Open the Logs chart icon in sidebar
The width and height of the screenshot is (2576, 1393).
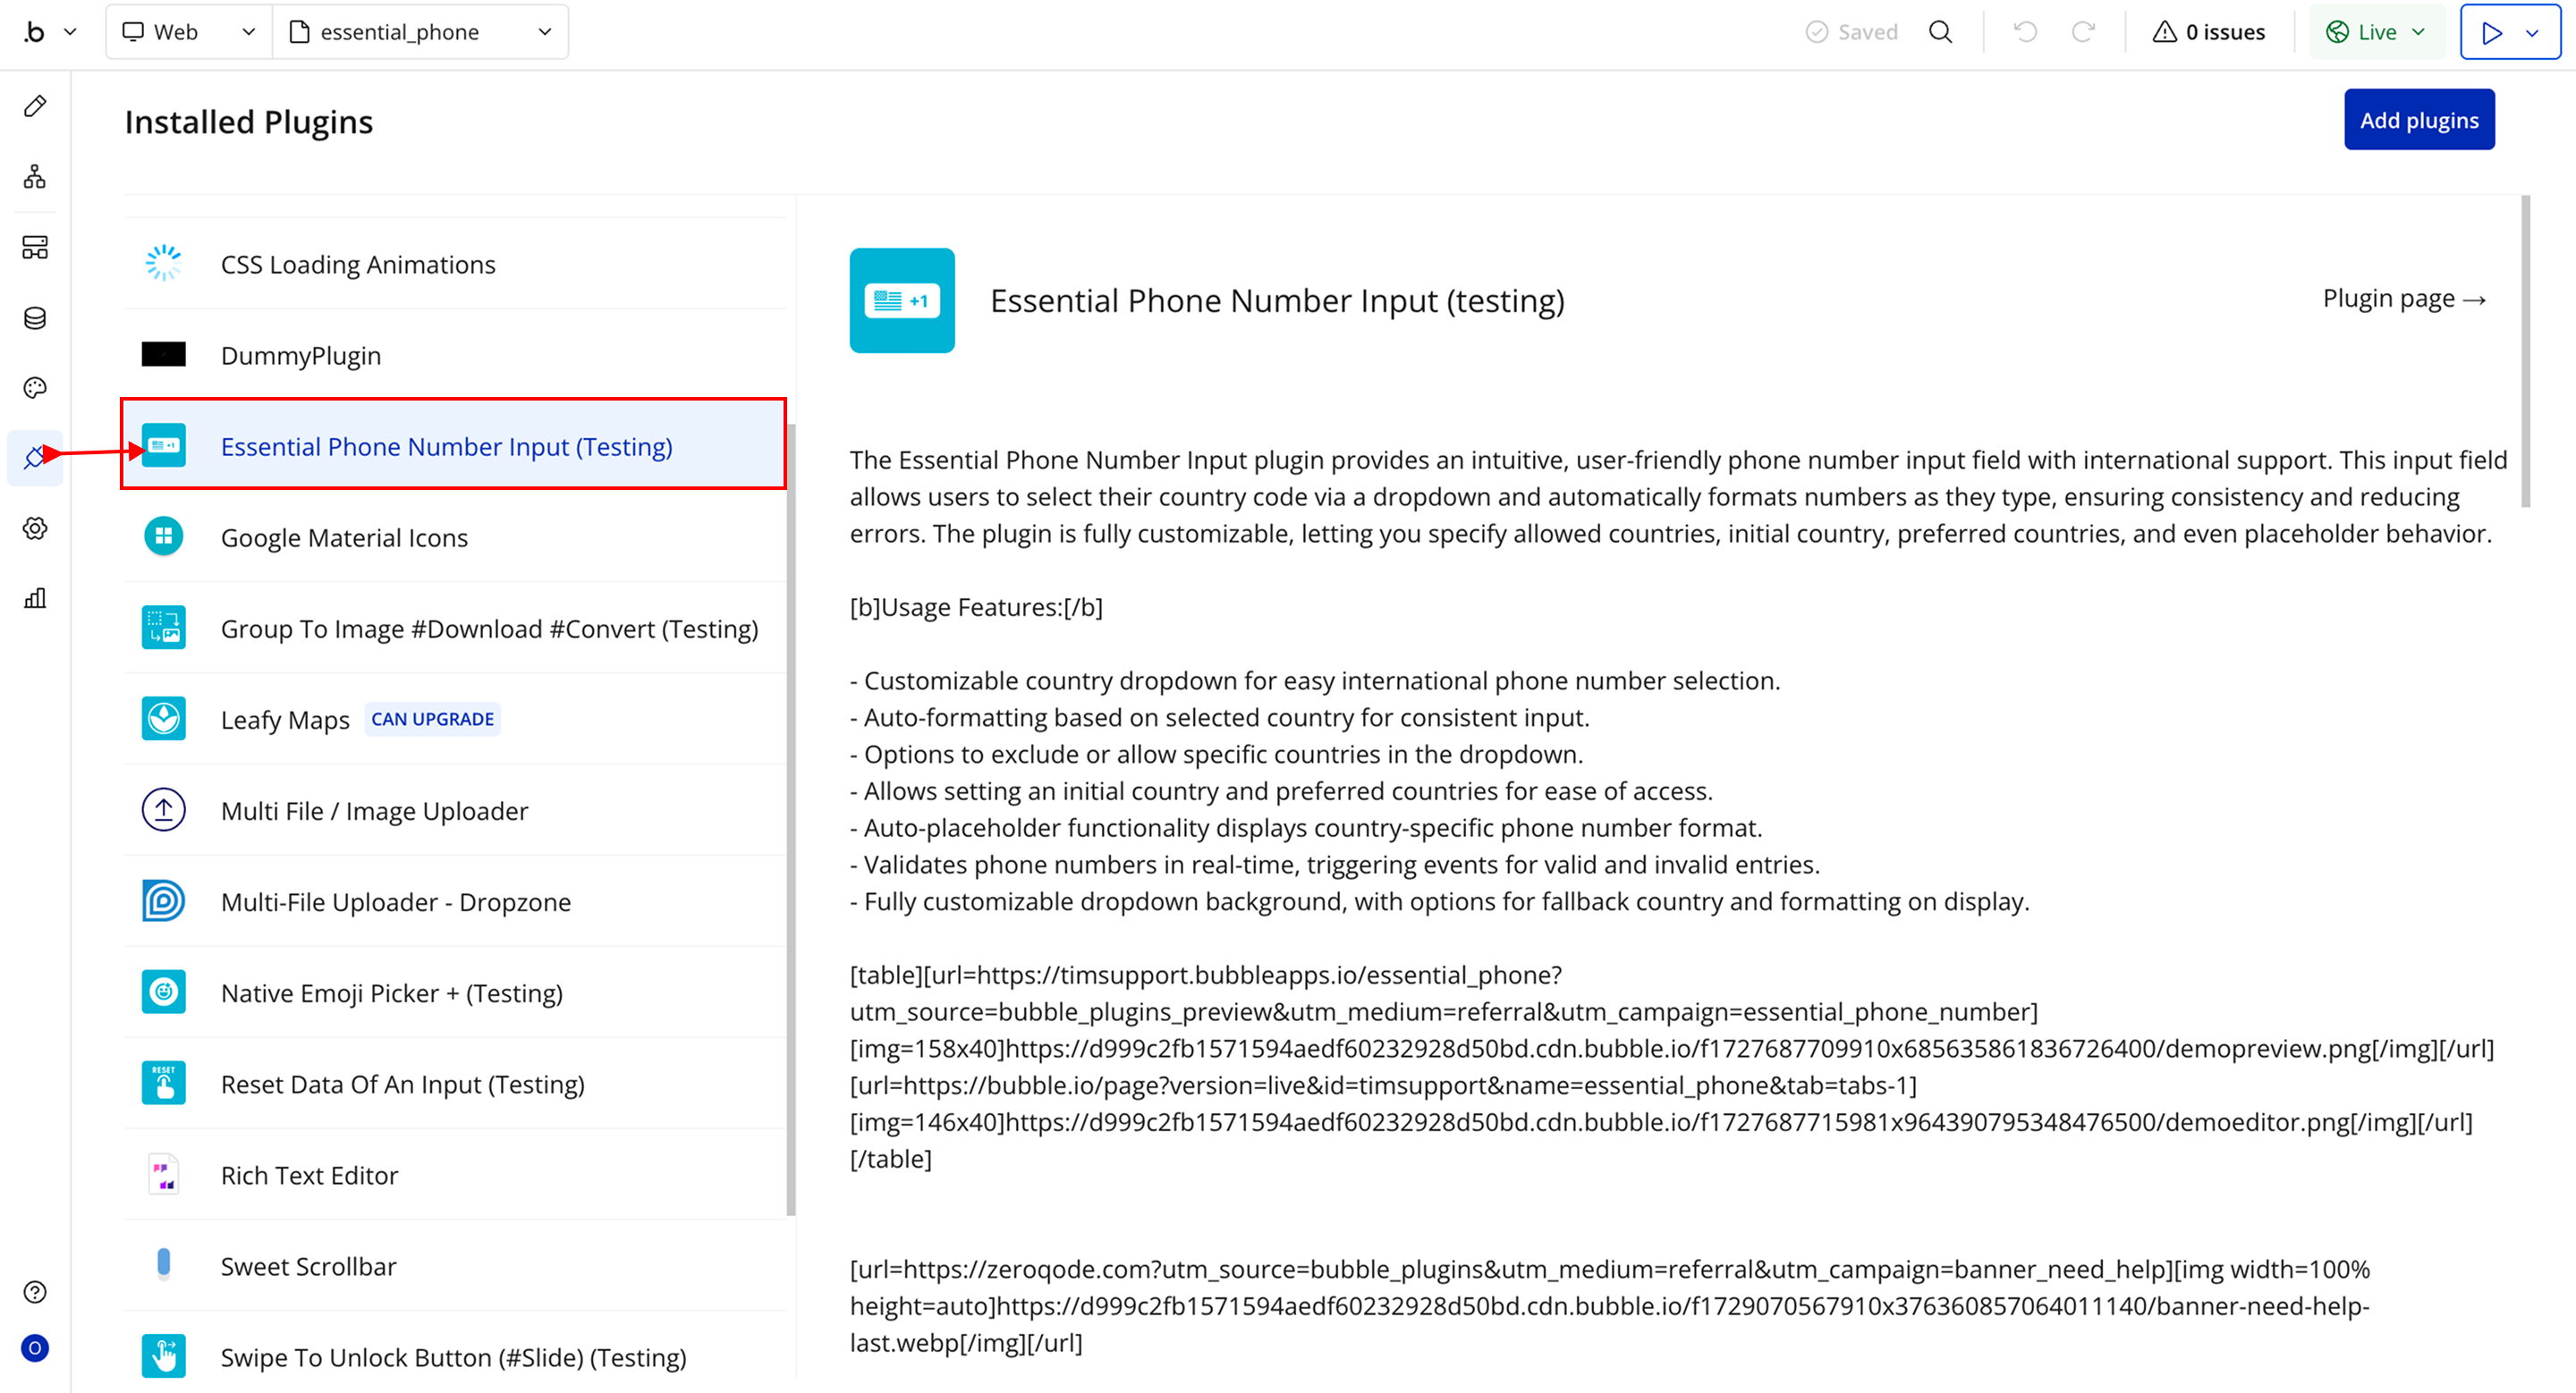(35, 598)
